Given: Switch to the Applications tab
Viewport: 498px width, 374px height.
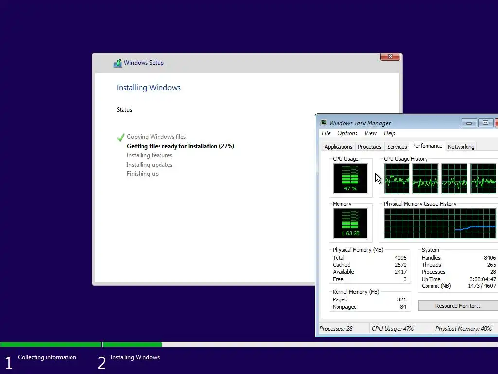Looking at the screenshot, I should [x=338, y=147].
